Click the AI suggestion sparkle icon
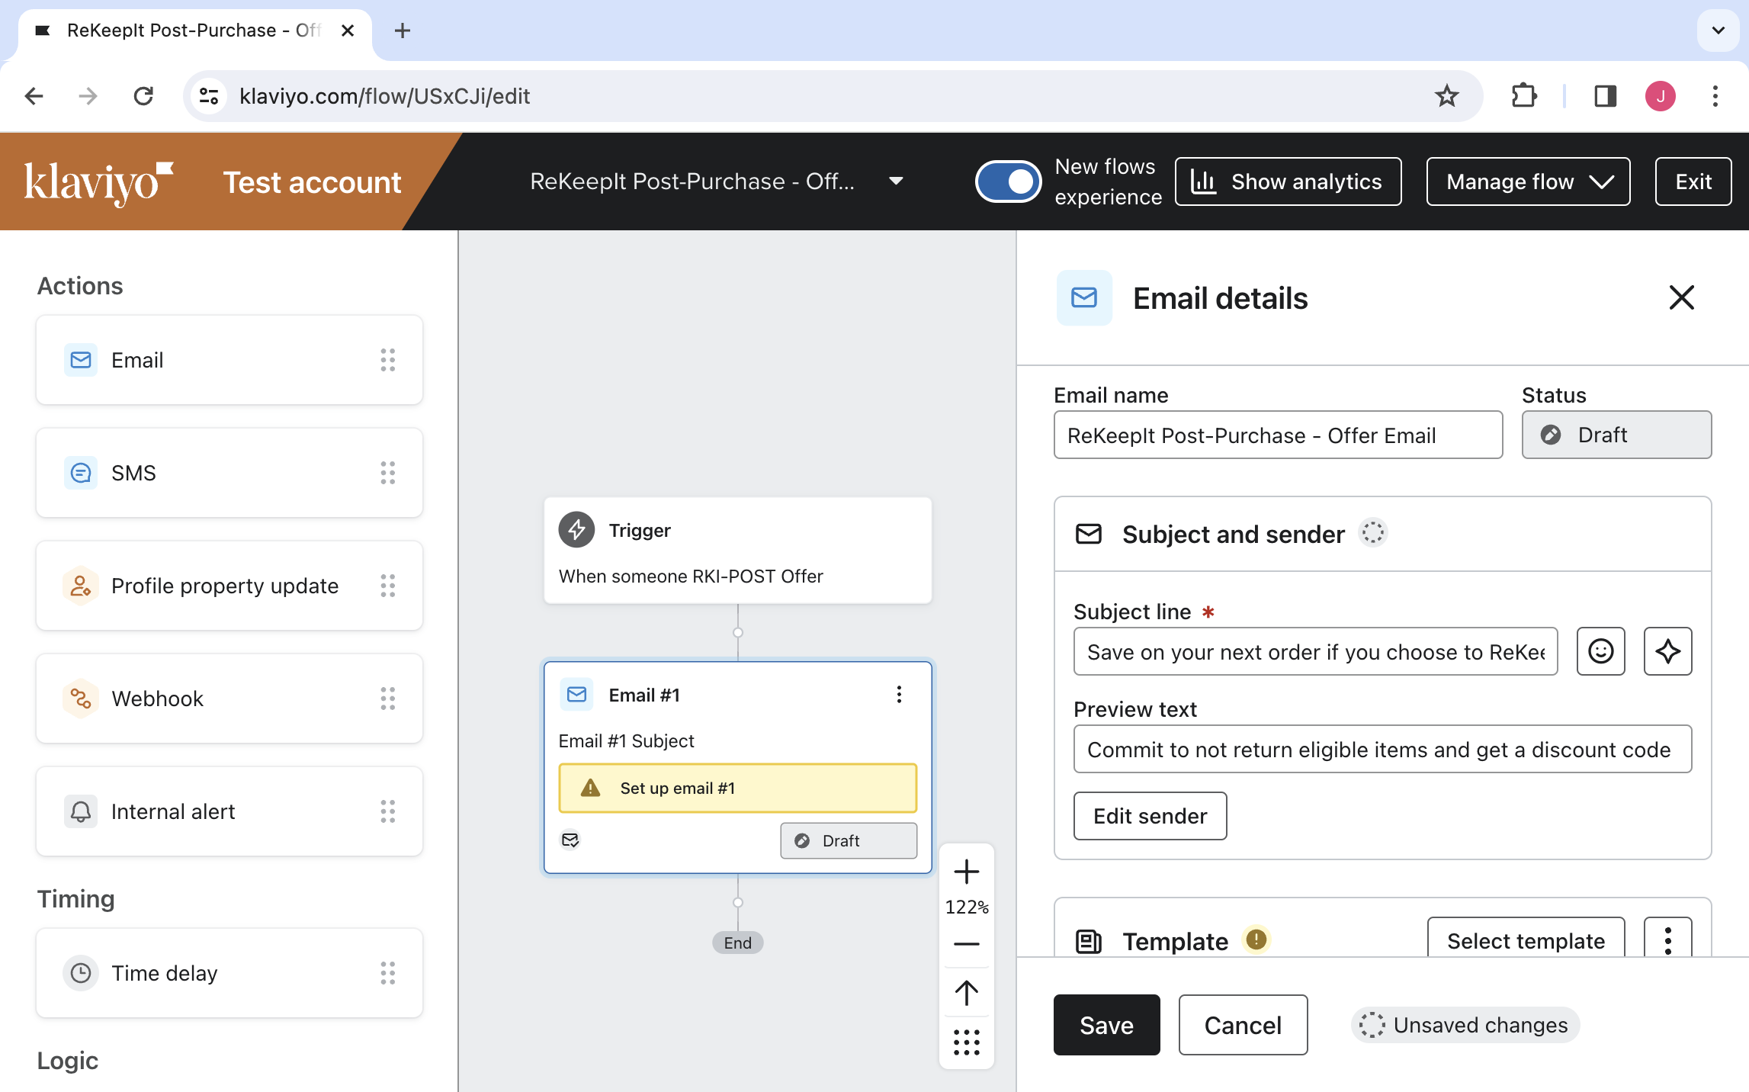 pyautogui.click(x=1667, y=651)
